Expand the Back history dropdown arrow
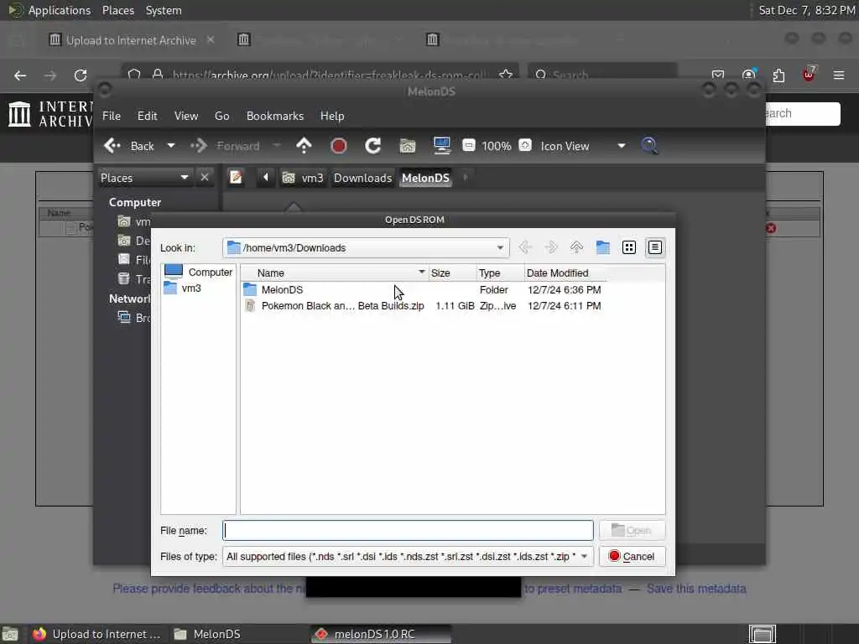The width and height of the screenshot is (859, 644). coord(171,146)
